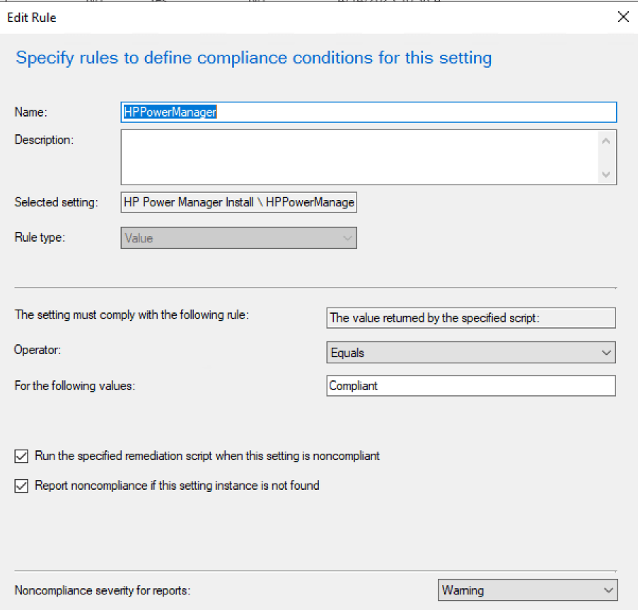Click the Operator dropdown arrow
Image resolution: width=638 pixels, height=610 pixels.
tap(607, 352)
